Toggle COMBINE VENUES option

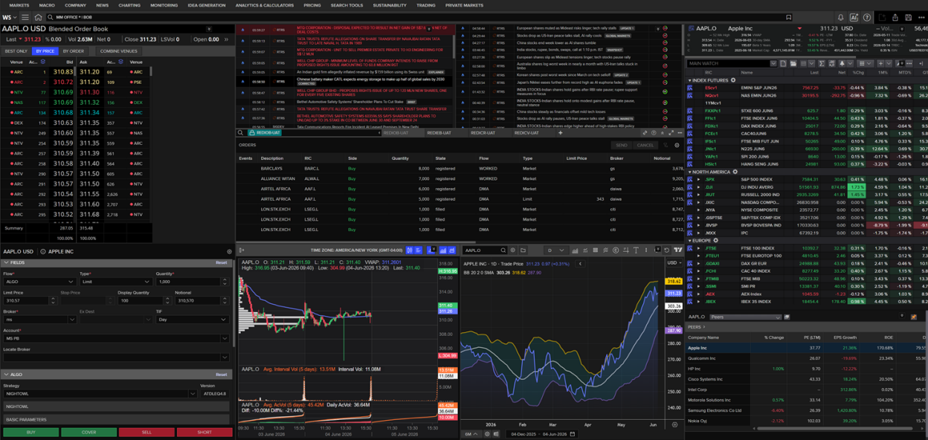(x=118, y=51)
